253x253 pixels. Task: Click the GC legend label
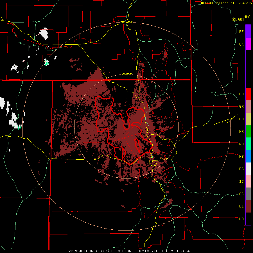241,194
